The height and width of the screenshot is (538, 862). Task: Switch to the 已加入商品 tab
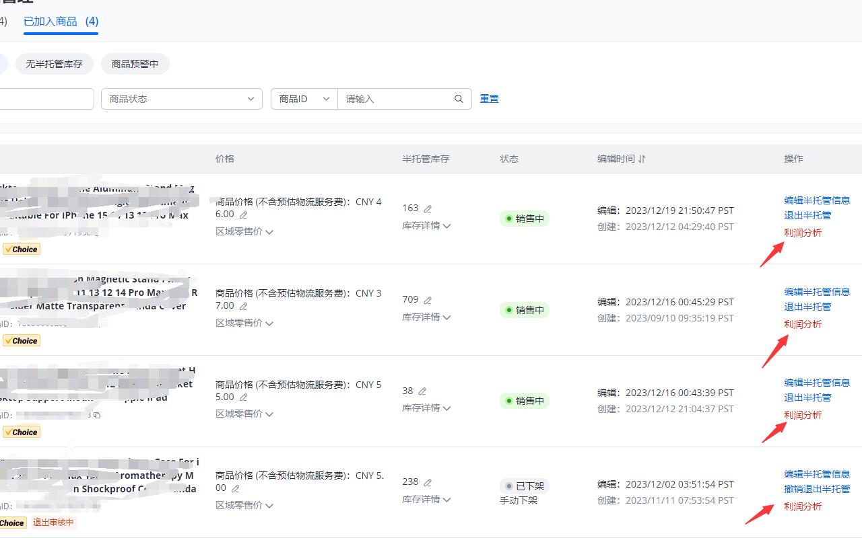(x=61, y=22)
